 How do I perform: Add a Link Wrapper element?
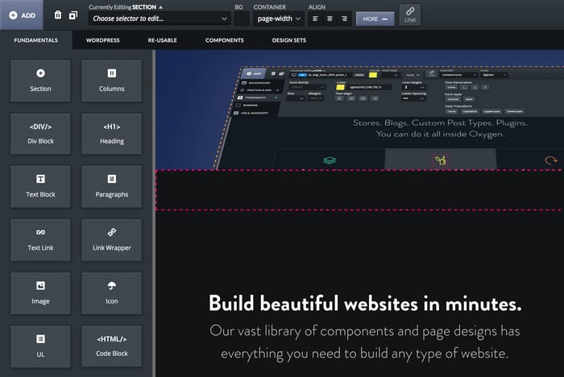pos(111,239)
